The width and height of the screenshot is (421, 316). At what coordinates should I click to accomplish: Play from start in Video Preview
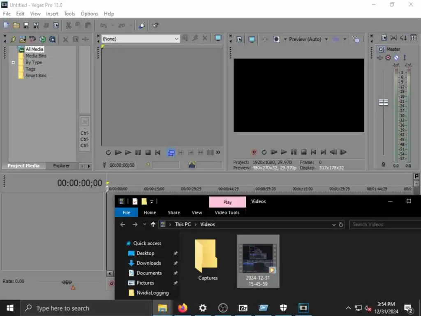point(273,152)
